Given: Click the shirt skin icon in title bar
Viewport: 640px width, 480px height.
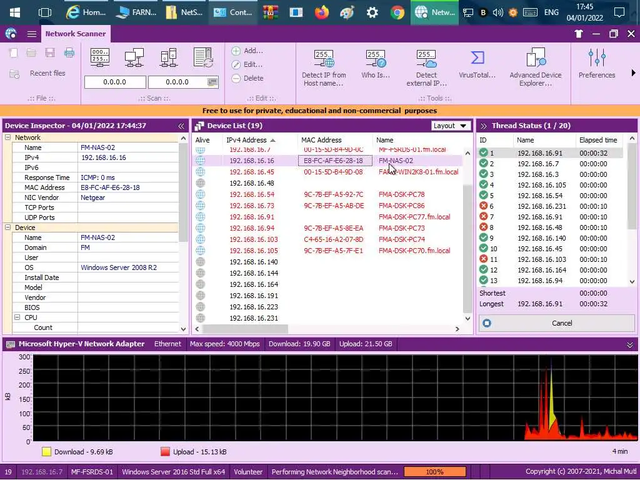Looking at the screenshot, I should (578, 34).
